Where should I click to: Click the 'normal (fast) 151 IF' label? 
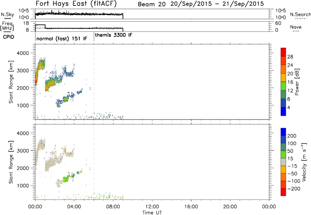[62, 38]
